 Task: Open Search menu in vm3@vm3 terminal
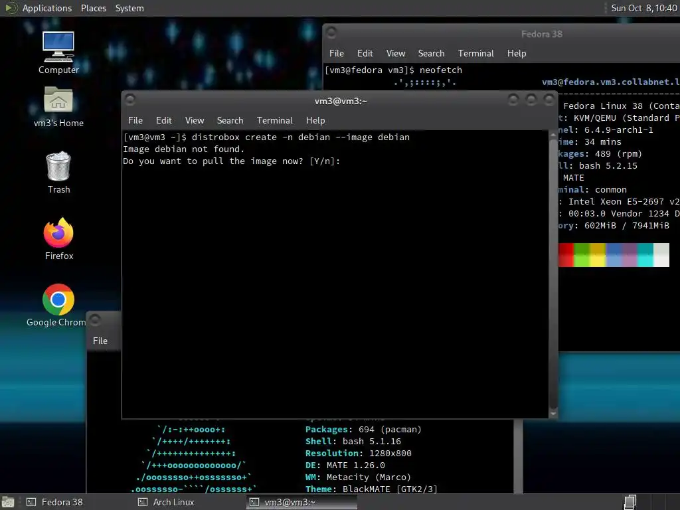point(230,120)
